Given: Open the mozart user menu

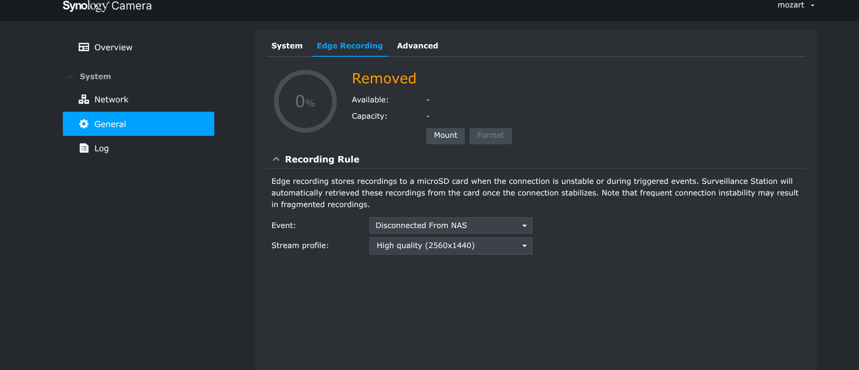Looking at the screenshot, I should point(796,5).
